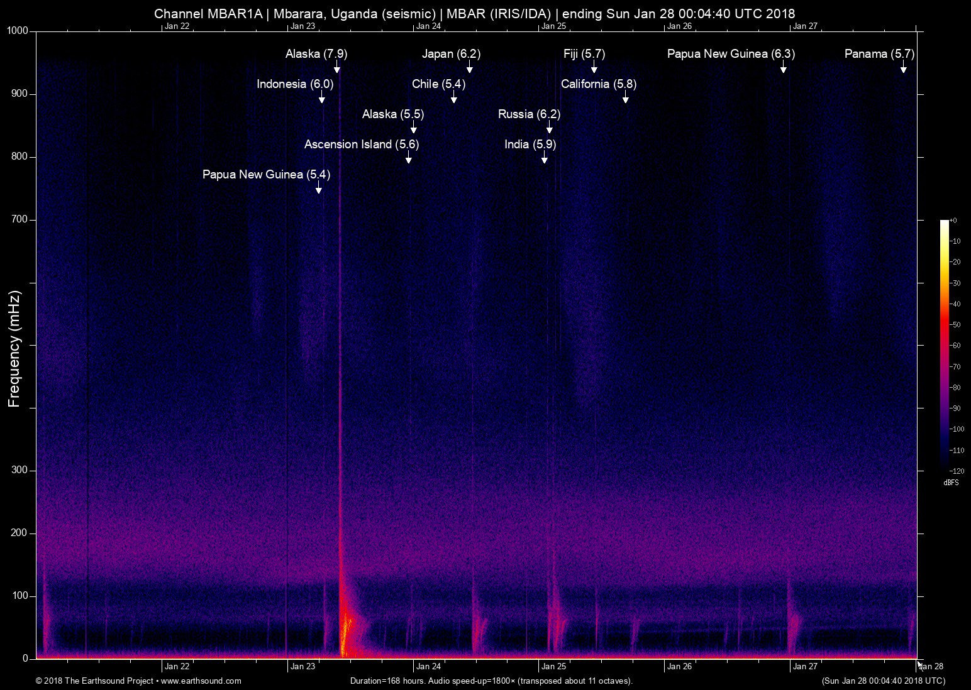Viewport: 971px width, 690px height.
Task: Click the Papua New Guinea (6.3) label
Action: coord(731,54)
